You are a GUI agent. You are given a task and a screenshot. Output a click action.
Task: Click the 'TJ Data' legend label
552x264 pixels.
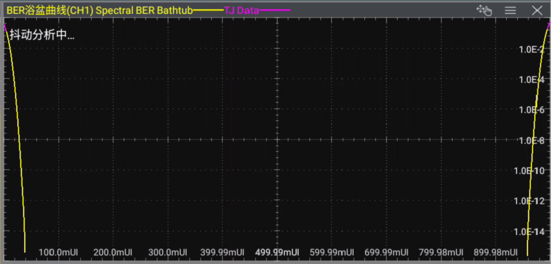241,11
